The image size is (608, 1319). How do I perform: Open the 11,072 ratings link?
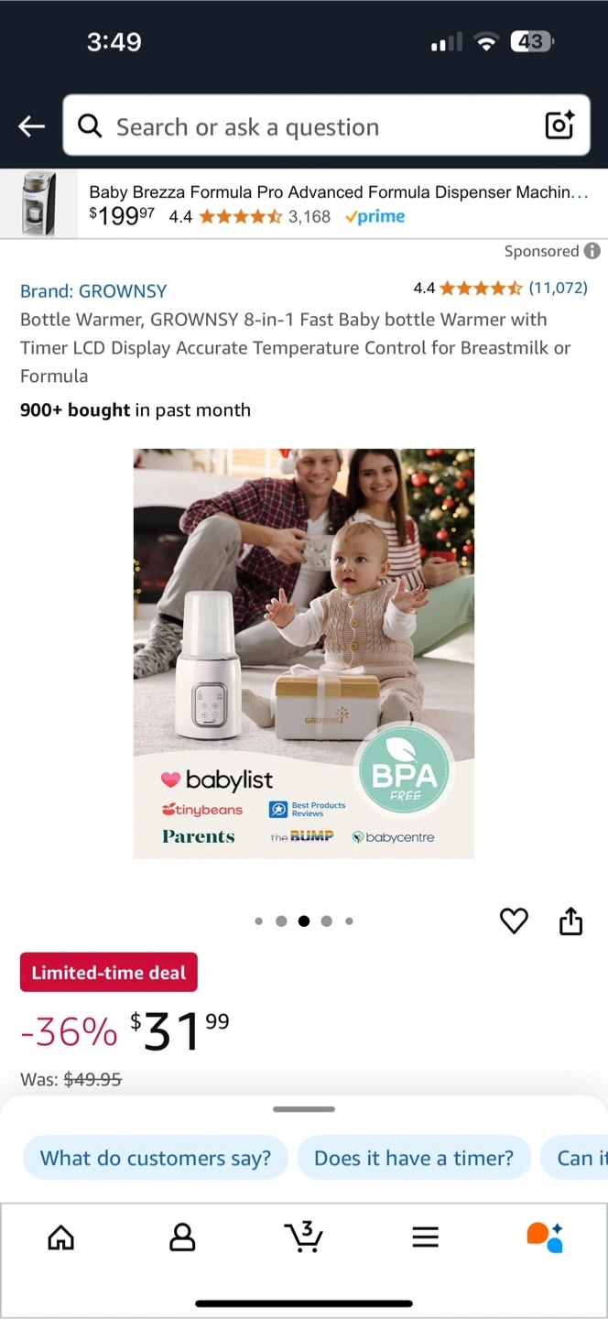(x=558, y=288)
